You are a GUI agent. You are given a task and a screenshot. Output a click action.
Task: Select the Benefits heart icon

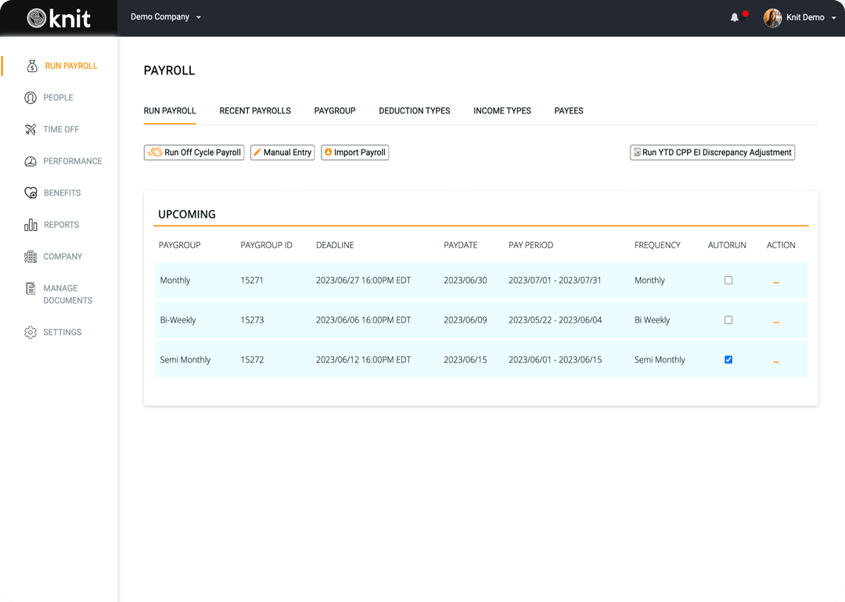(x=31, y=193)
